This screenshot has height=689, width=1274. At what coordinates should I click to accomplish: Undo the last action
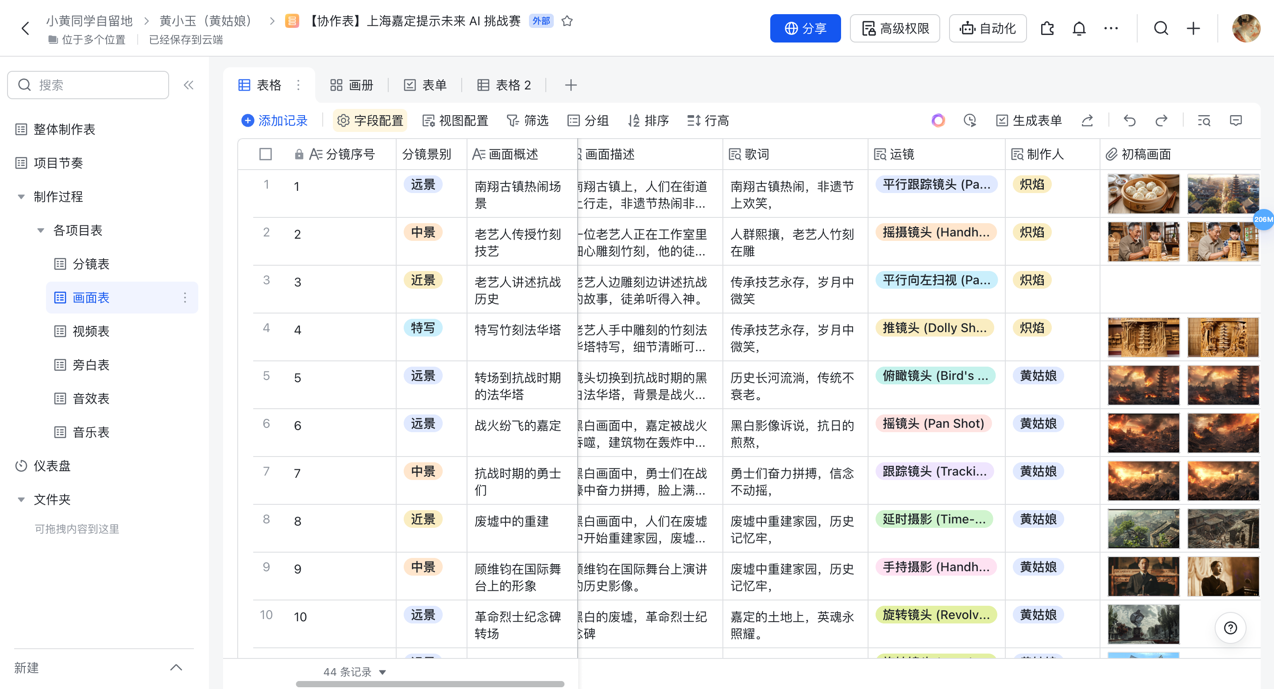tap(1129, 120)
